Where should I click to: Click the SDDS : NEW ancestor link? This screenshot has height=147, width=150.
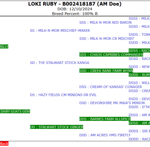pos(139,67)
